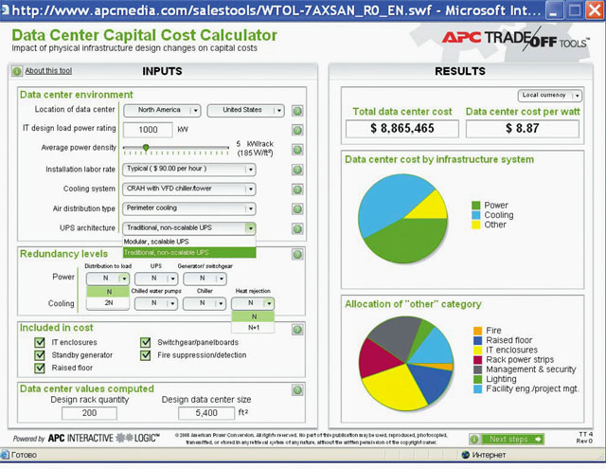Open help icon in Data center values computed
Screen dimensions: 606x469
(x=297, y=390)
